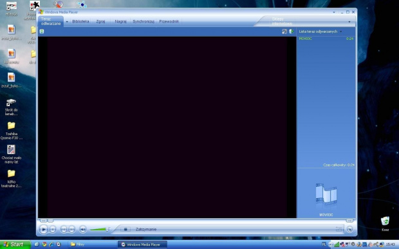Open the Windows Start menu
This screenshot has width=399, height=249.
[15, 244]
